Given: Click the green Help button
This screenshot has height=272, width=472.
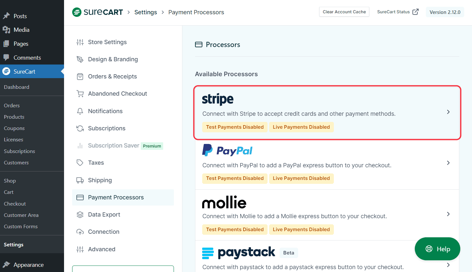Looking at the screenshot, I should point(438,249).
